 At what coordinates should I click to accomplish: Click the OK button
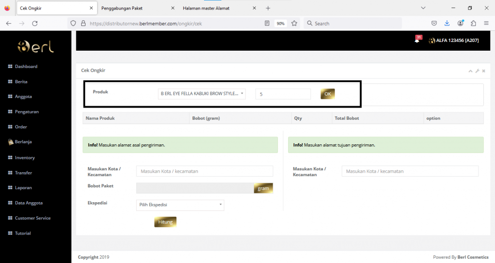328,94
